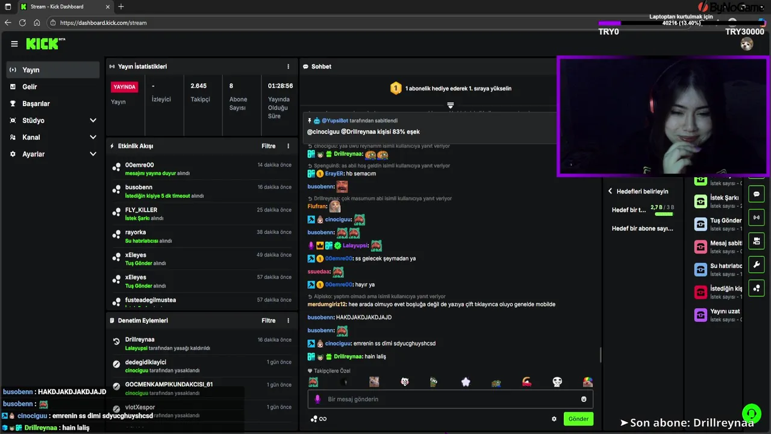The image size is (771, 434).
Task: Open GOCMENKAMPIKUNDAKCISI_61 moderation entry
Action: coord(202,388)
